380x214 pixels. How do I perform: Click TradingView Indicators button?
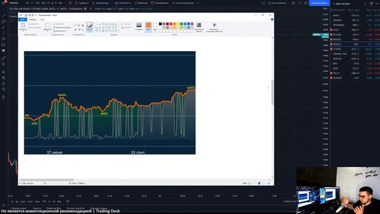click(x=101, y=3)
